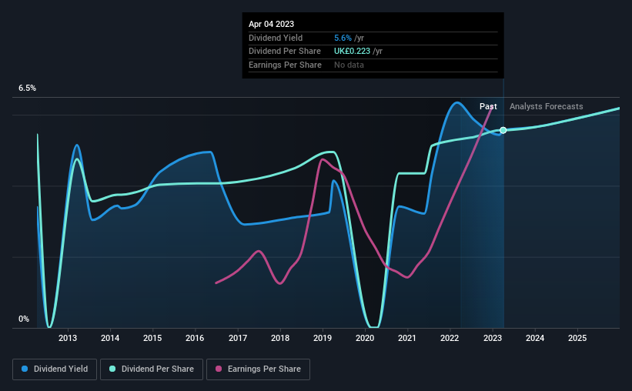
Task: Click the blue Dividend Yield legend dot
Action: 25,369
